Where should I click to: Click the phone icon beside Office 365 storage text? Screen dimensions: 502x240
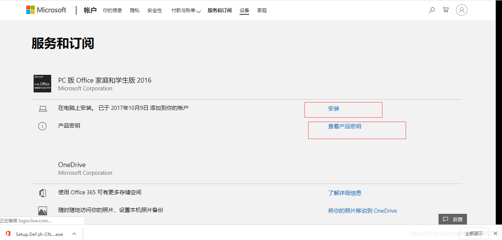coord(43,192)
